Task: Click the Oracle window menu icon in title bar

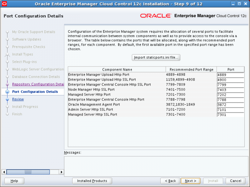Action: click(x=4, y=4)
